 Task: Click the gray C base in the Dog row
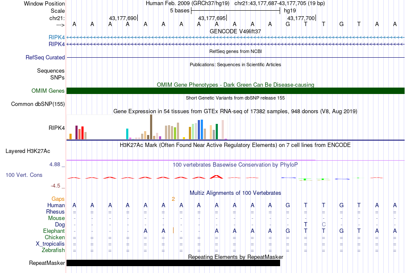(x=324, y=224)
